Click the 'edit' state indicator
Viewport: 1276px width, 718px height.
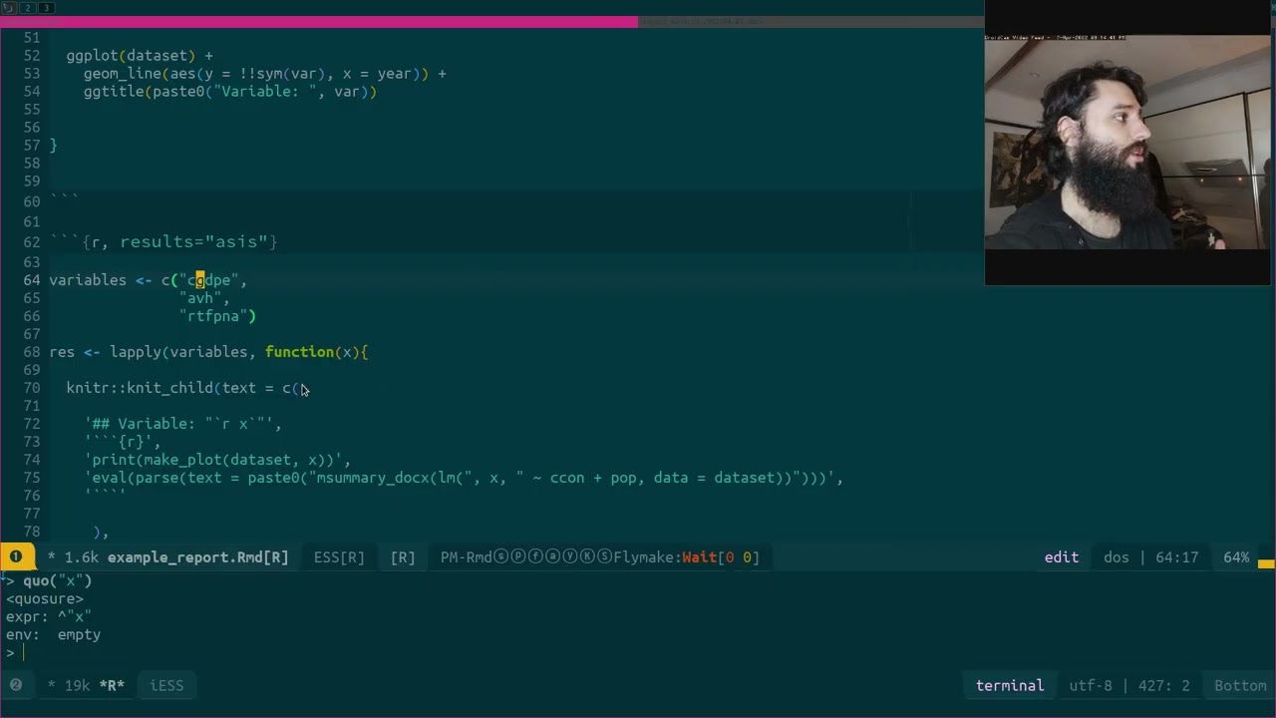1062,557
